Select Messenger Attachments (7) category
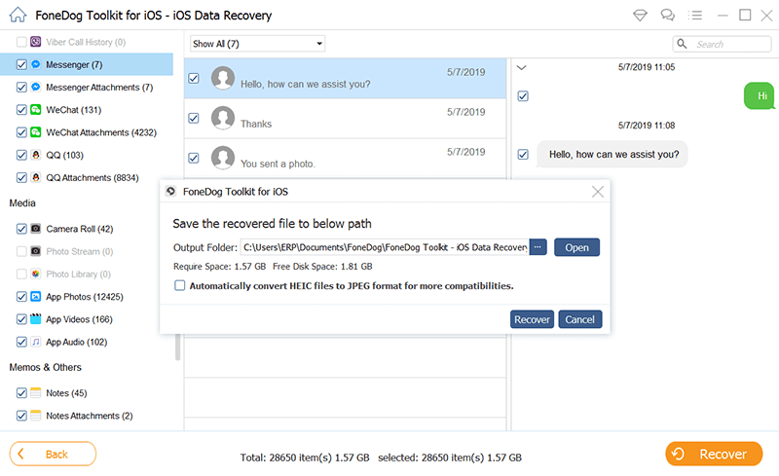 pos(99,88)
